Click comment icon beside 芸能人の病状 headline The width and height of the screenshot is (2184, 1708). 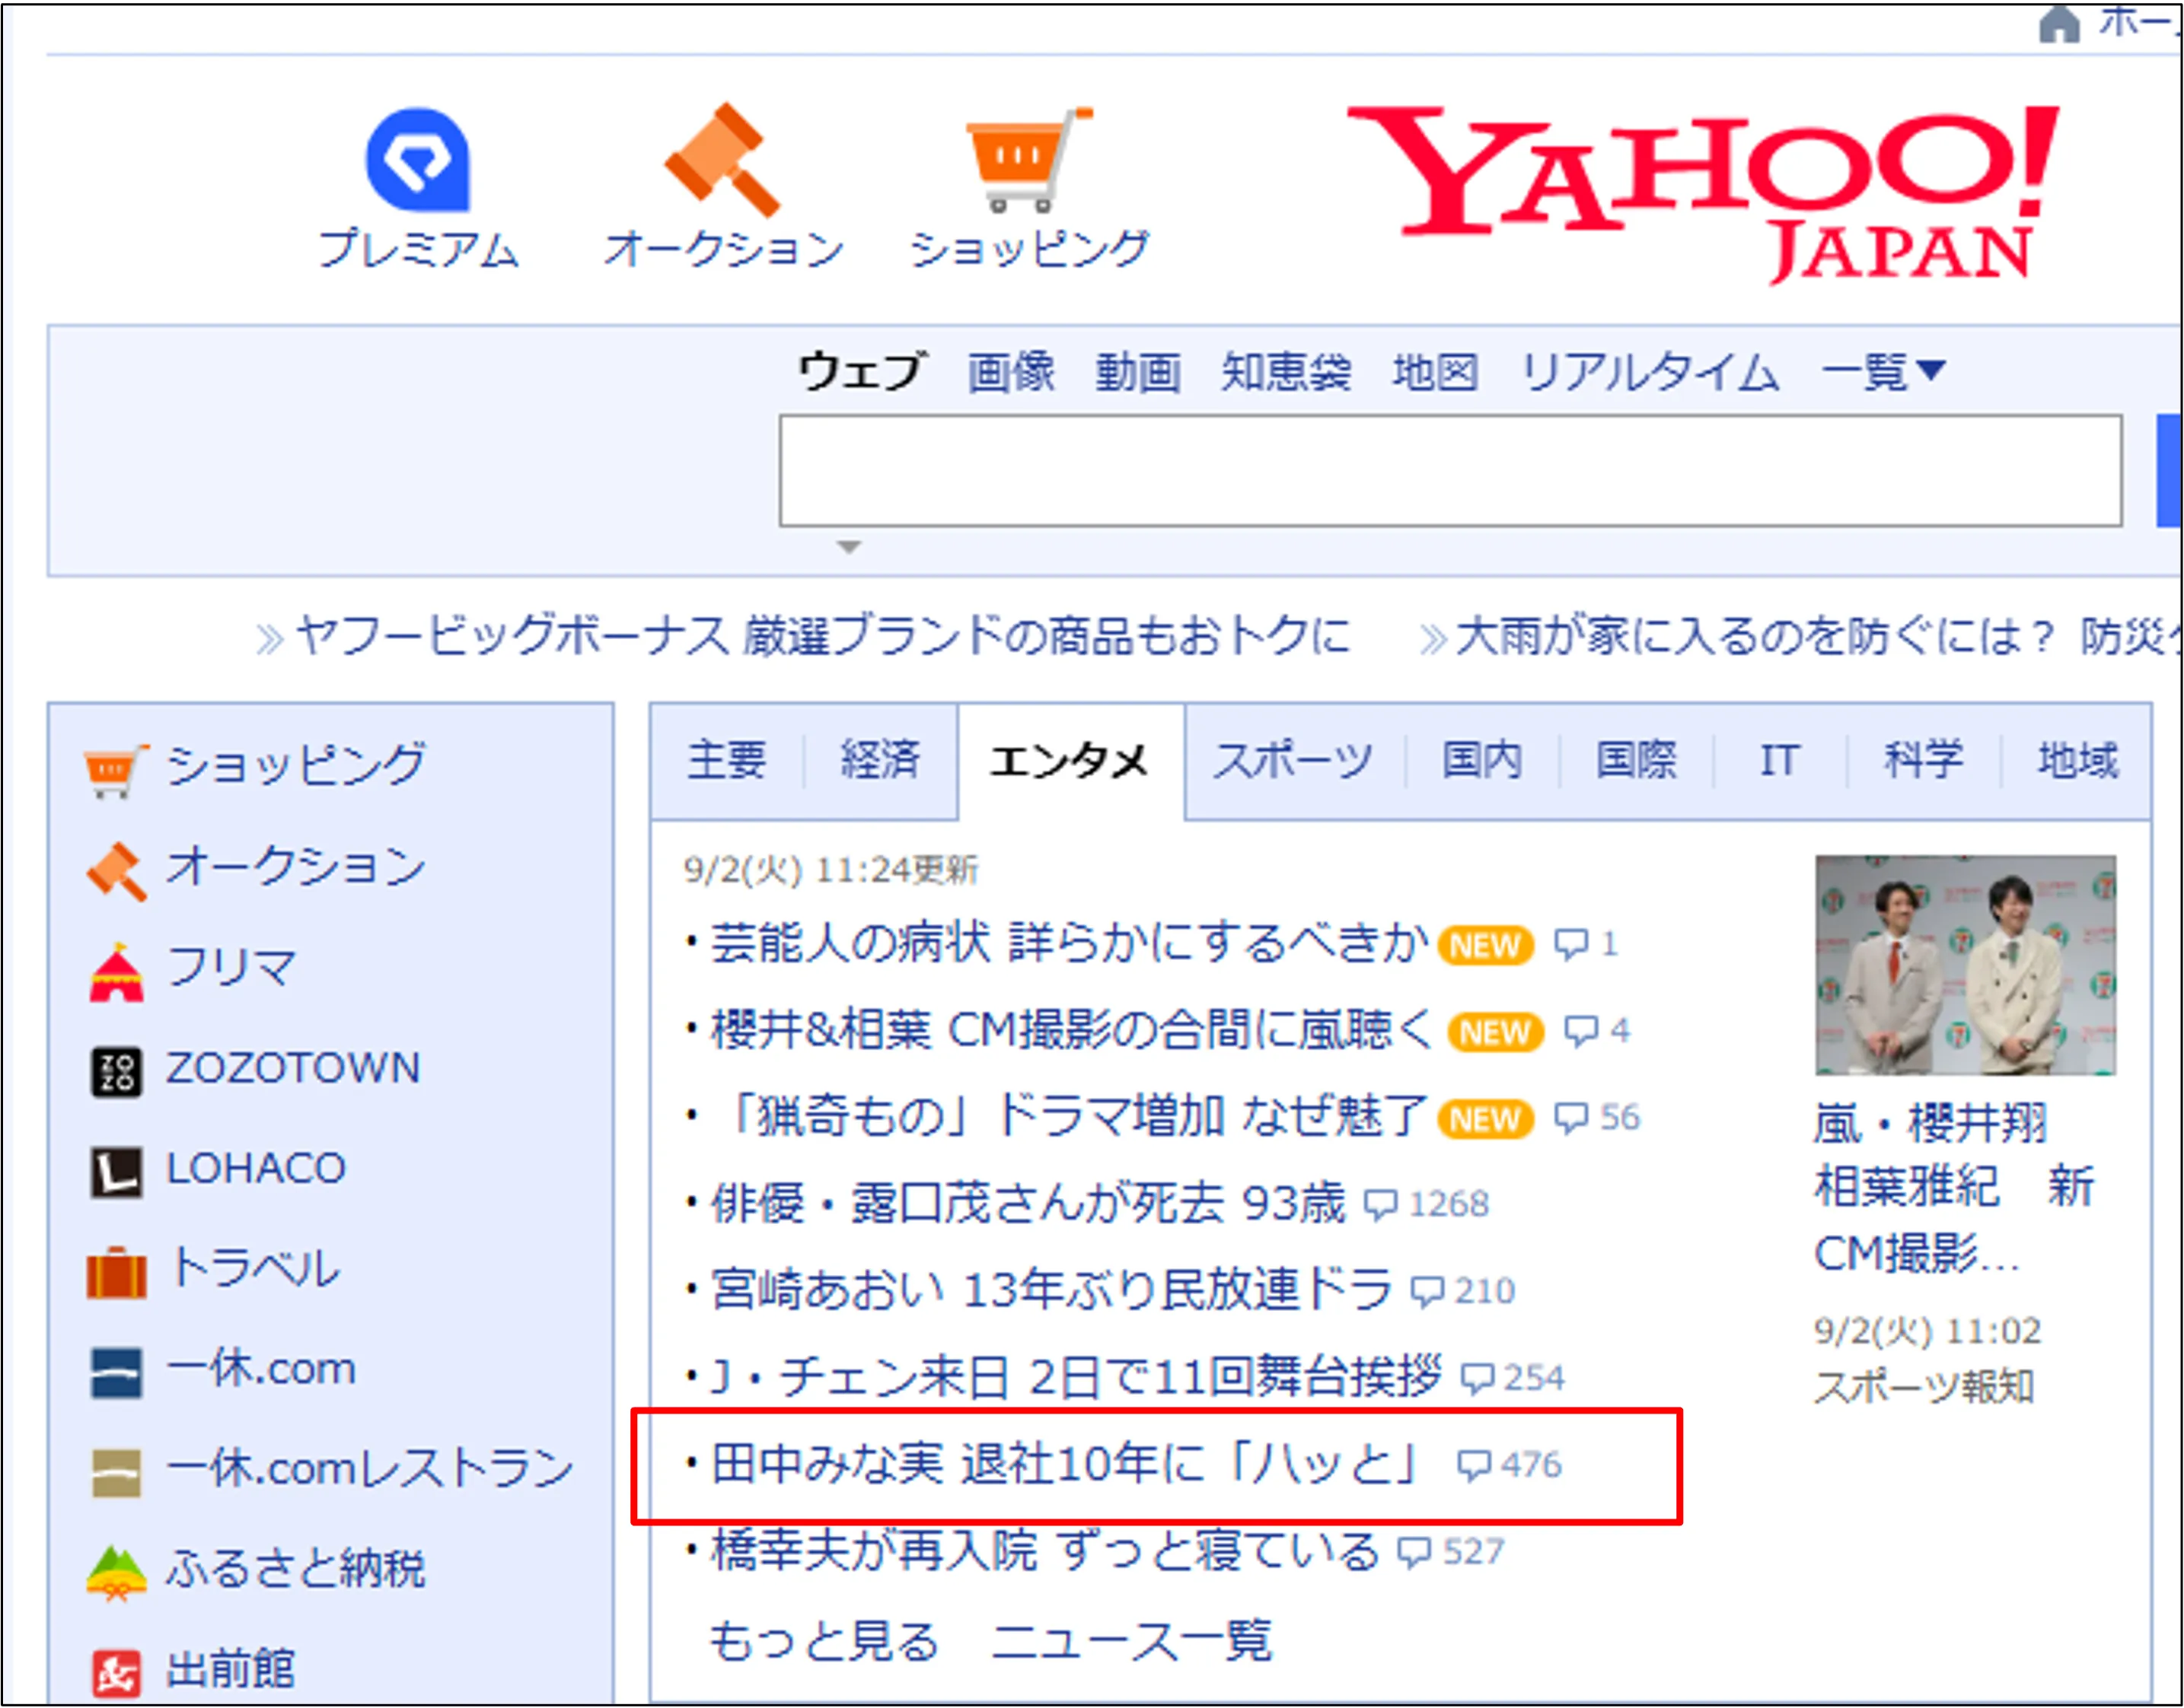pos(1570,944)
